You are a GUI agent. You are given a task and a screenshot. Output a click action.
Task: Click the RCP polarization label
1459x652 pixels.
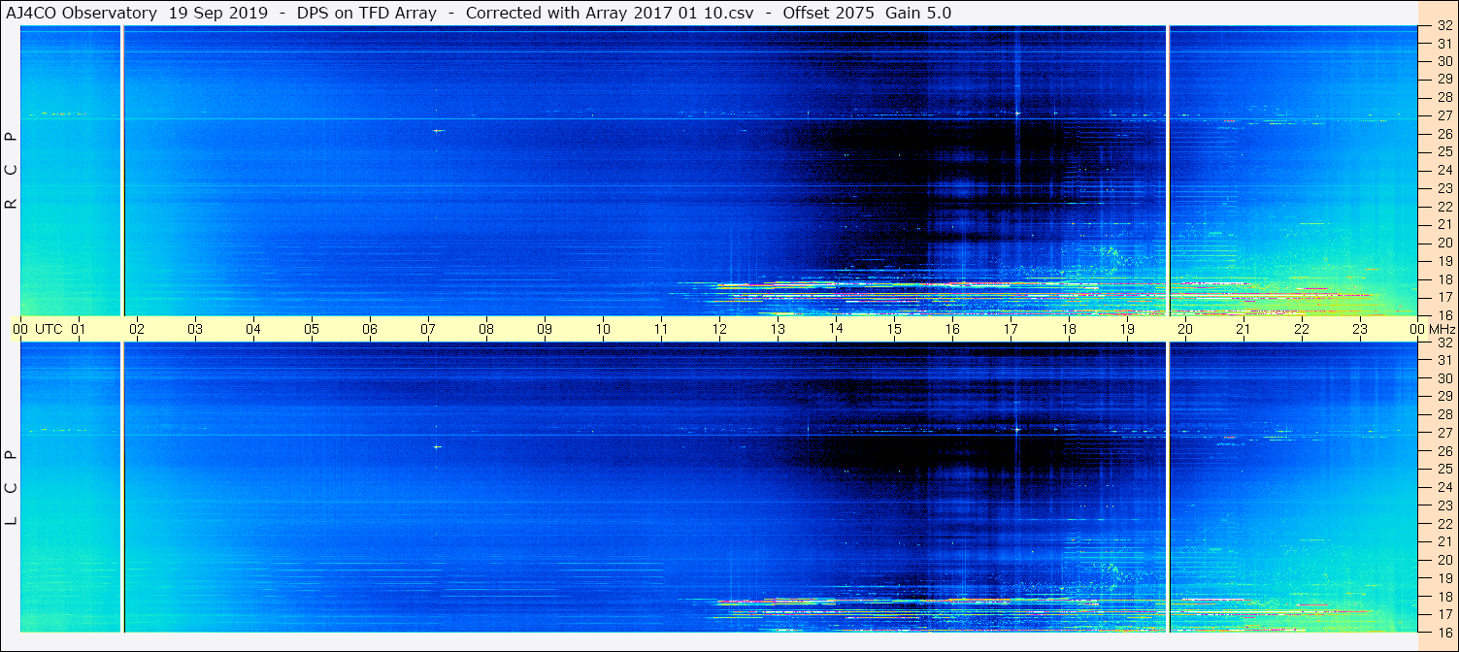[11, 170]
